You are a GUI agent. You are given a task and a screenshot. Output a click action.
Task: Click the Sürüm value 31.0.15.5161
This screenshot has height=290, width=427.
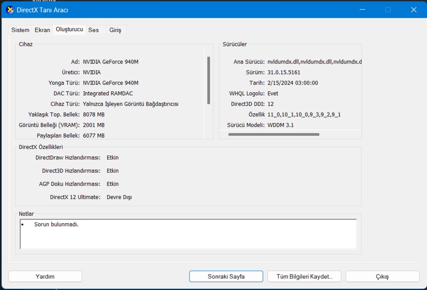[284, 72]
